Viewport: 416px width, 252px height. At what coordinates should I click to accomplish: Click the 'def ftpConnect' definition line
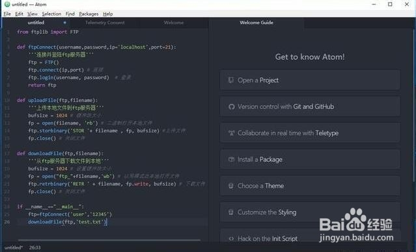tap(96, 47)
